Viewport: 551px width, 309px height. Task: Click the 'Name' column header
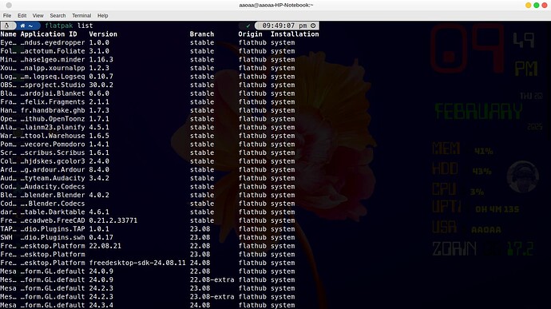click(x=9, y=34)
